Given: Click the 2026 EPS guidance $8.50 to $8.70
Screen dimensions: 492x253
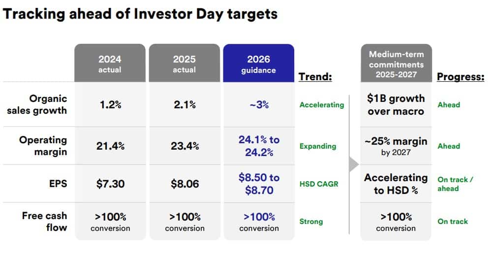Looking at the screenshot, I should point(259,184).
